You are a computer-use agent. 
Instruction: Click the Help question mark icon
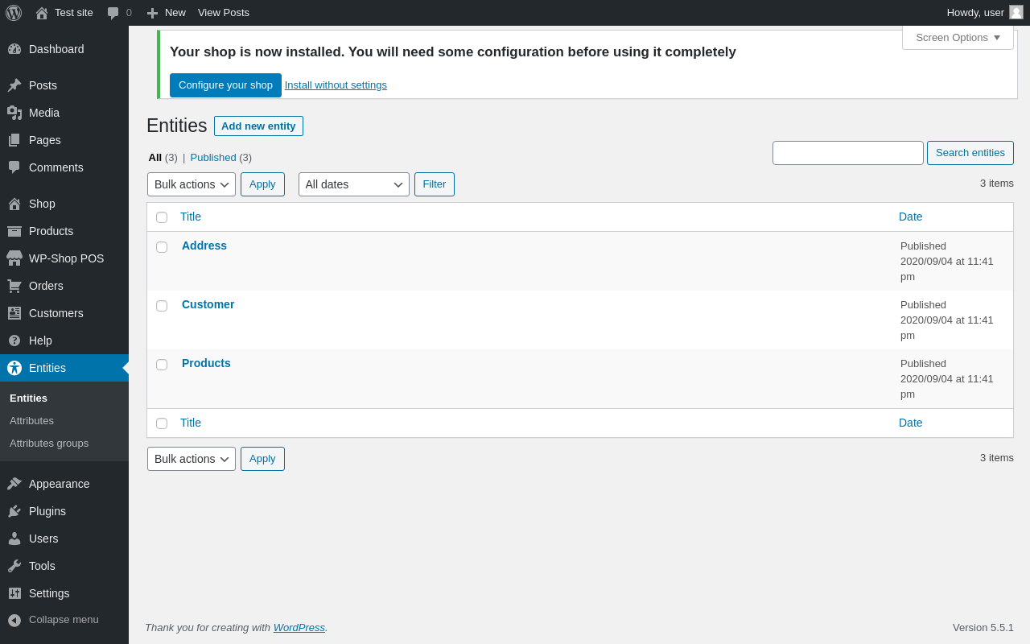[14, 341]
